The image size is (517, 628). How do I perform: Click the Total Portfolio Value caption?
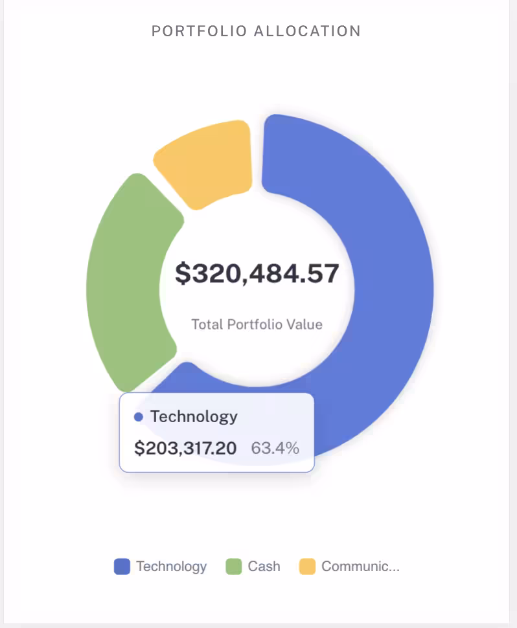[257, 324]
